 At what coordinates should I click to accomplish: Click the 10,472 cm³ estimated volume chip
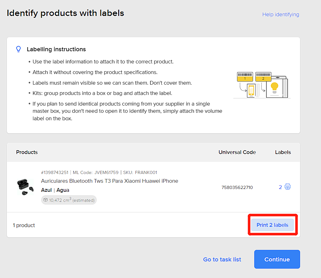coord(69,200)
